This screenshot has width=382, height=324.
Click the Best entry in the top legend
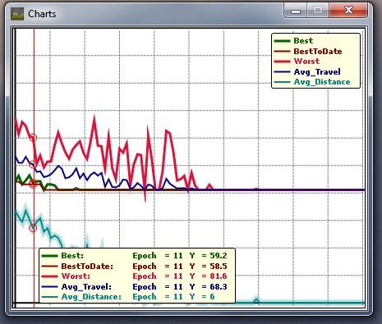pyautogui.click(x=303, y=41)
